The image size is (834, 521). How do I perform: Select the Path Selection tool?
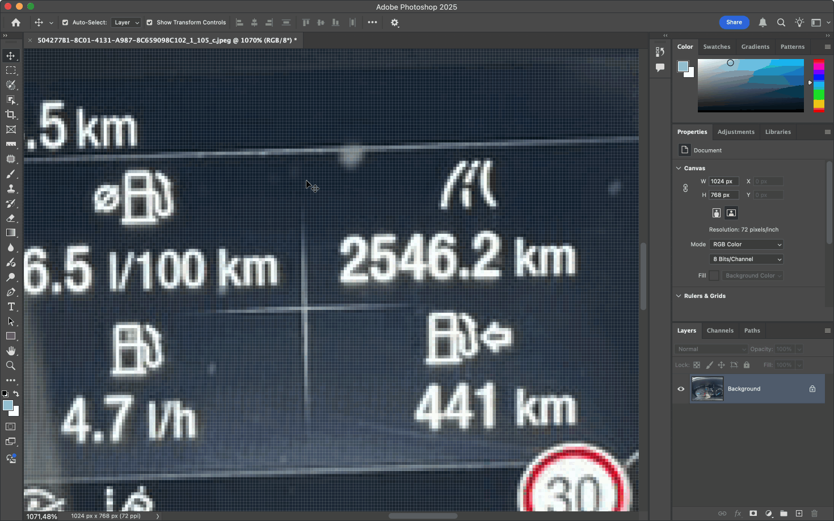11,321
